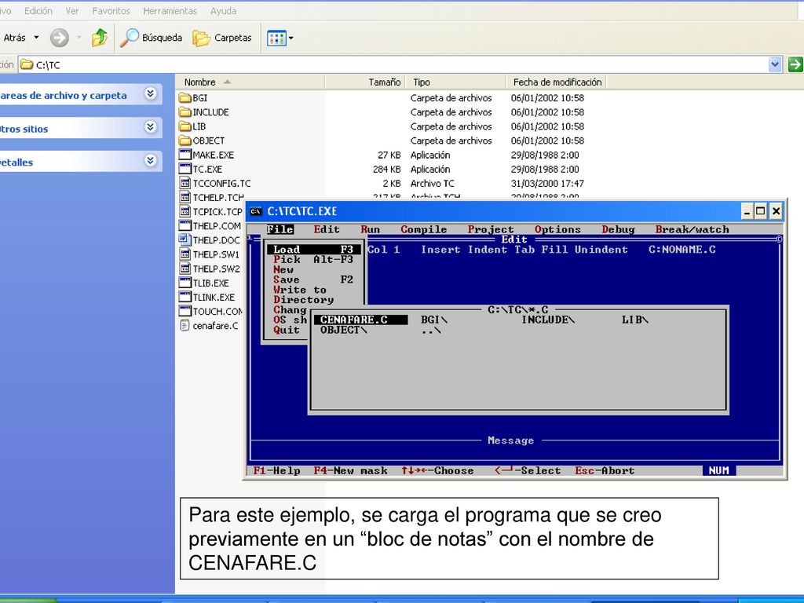Viewport: 804px width, 603px height.
Task: Open the Compile menu in Turbo C
Action: pyautogui.click(x=423, y=230)
